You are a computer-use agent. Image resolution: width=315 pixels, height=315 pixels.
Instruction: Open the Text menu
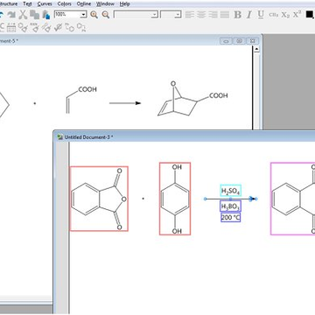point(27,4)
